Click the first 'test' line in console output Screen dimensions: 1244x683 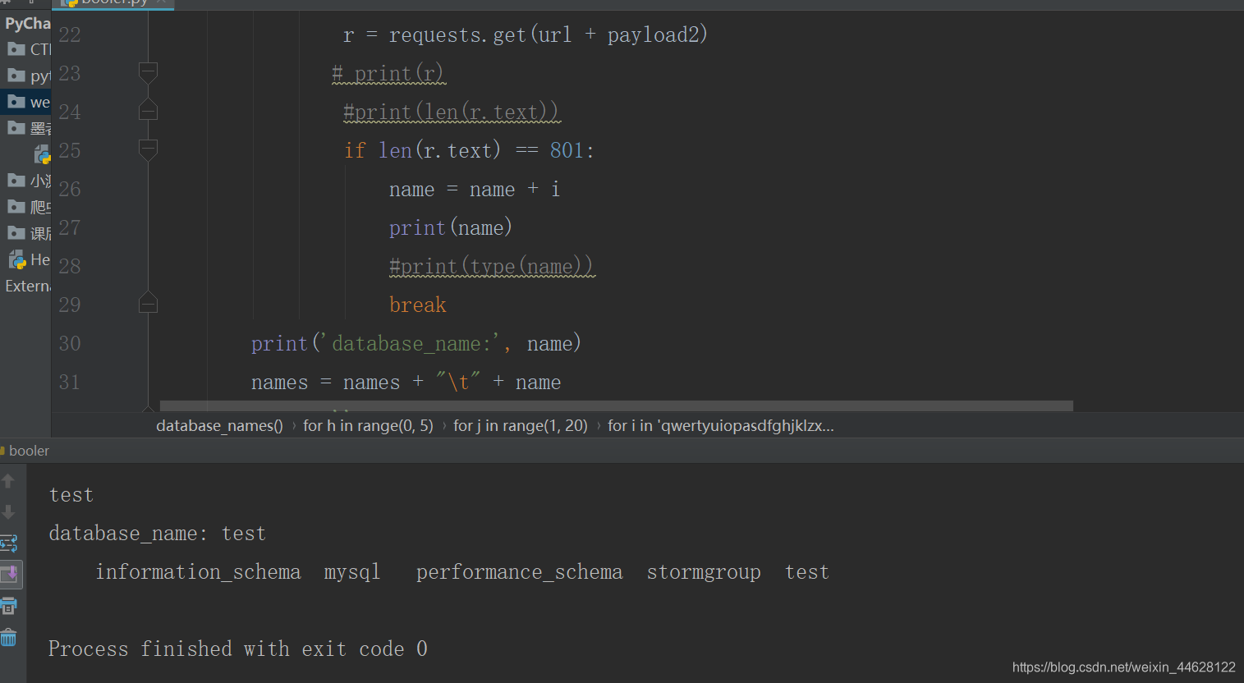(71, 495)
